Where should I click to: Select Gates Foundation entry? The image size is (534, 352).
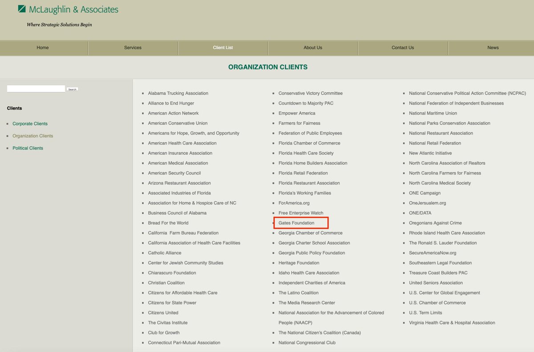pyautogui.click(x=296, y=223)
